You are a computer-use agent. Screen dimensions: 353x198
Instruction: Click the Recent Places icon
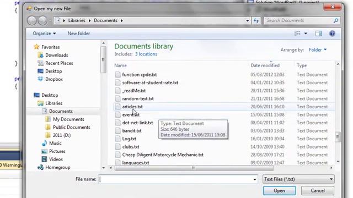point(40,63)
